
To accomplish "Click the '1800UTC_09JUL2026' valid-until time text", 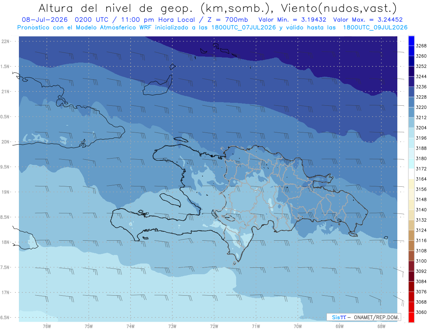I will coord(375,27).
